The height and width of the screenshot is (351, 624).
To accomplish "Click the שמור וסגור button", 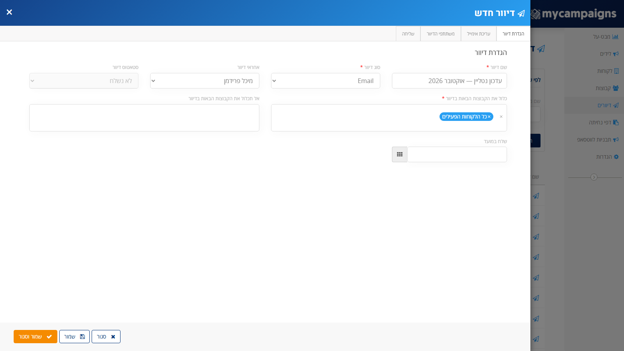I will pos(35,337).
